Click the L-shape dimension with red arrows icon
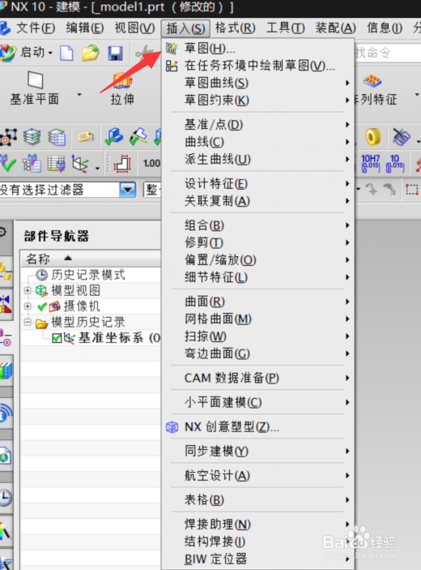421x570 pixels. 122,164
